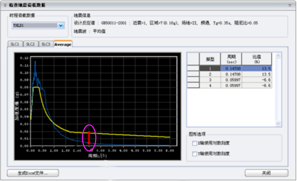297x181 pixels.
Task: Click ratio value -6.6 in mode 3 row
Action: pyautogui.click(x=257, y=80)
